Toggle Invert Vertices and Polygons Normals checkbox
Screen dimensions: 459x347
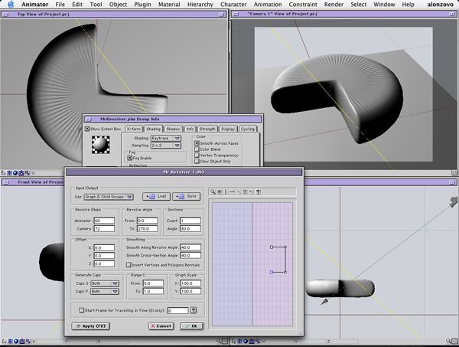pyautogui.click(x=128, y=264)
